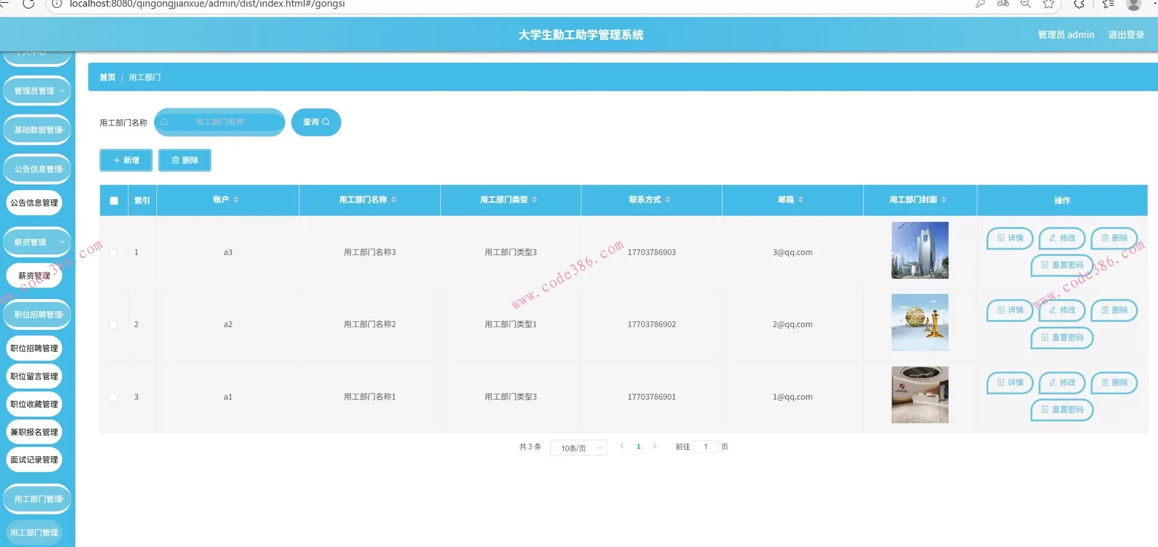
Task: Open the white 薪资管理 submenu item
Action: coord(34,276)
